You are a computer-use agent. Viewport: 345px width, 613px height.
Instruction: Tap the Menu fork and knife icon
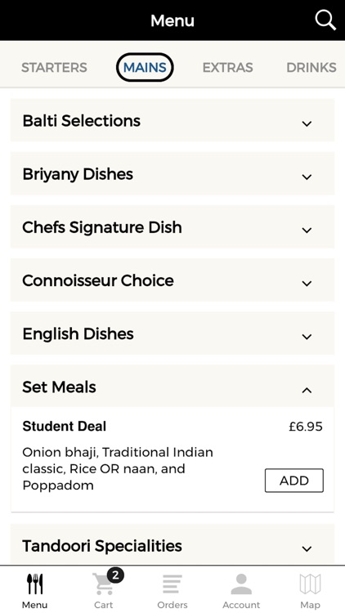coord(35,584)
